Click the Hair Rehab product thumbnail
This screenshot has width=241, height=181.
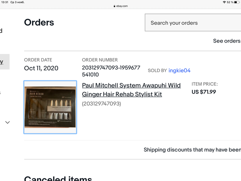click(50, 107)
